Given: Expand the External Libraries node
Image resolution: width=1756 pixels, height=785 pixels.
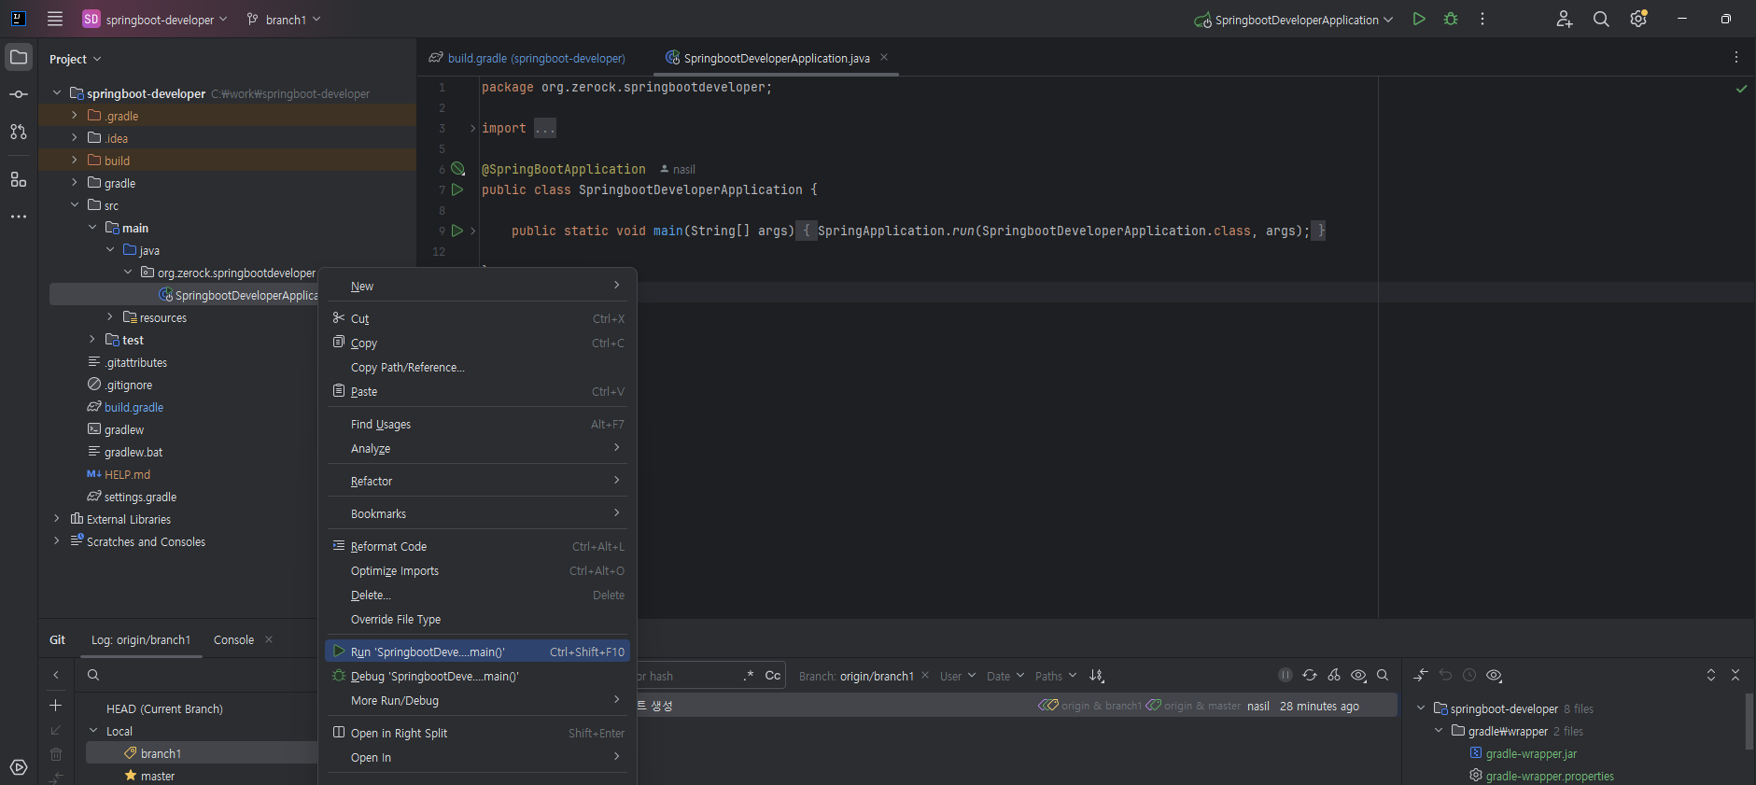Looking at the screenshot, I should tap(57, 519).
